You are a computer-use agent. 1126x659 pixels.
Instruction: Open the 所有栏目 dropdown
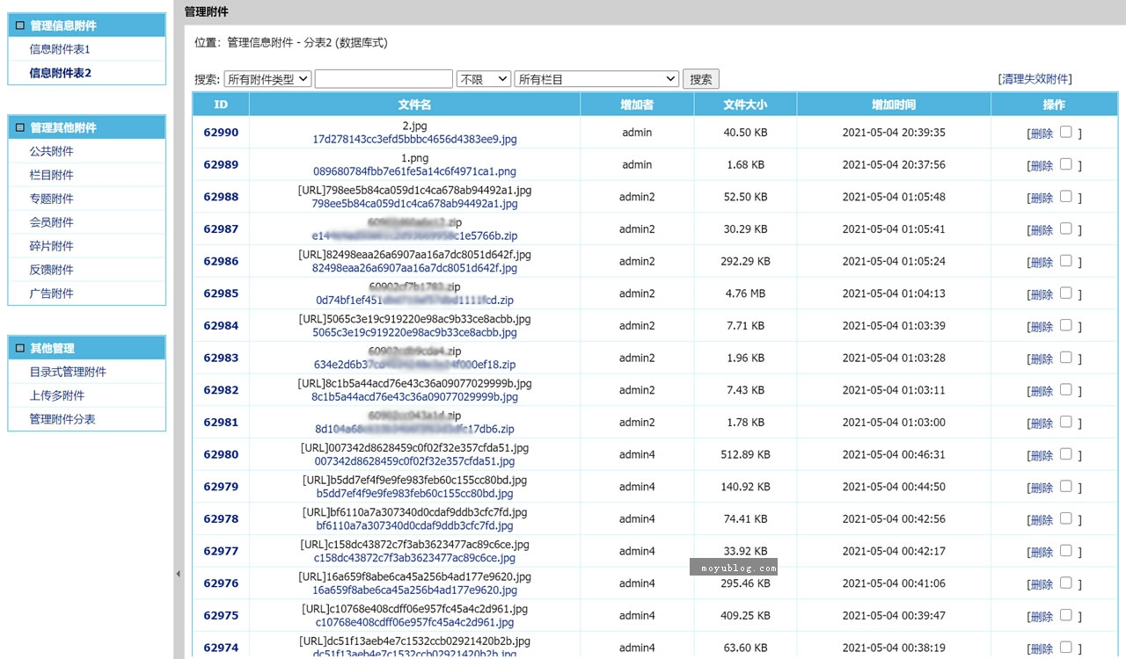click(x=597, y=78)
